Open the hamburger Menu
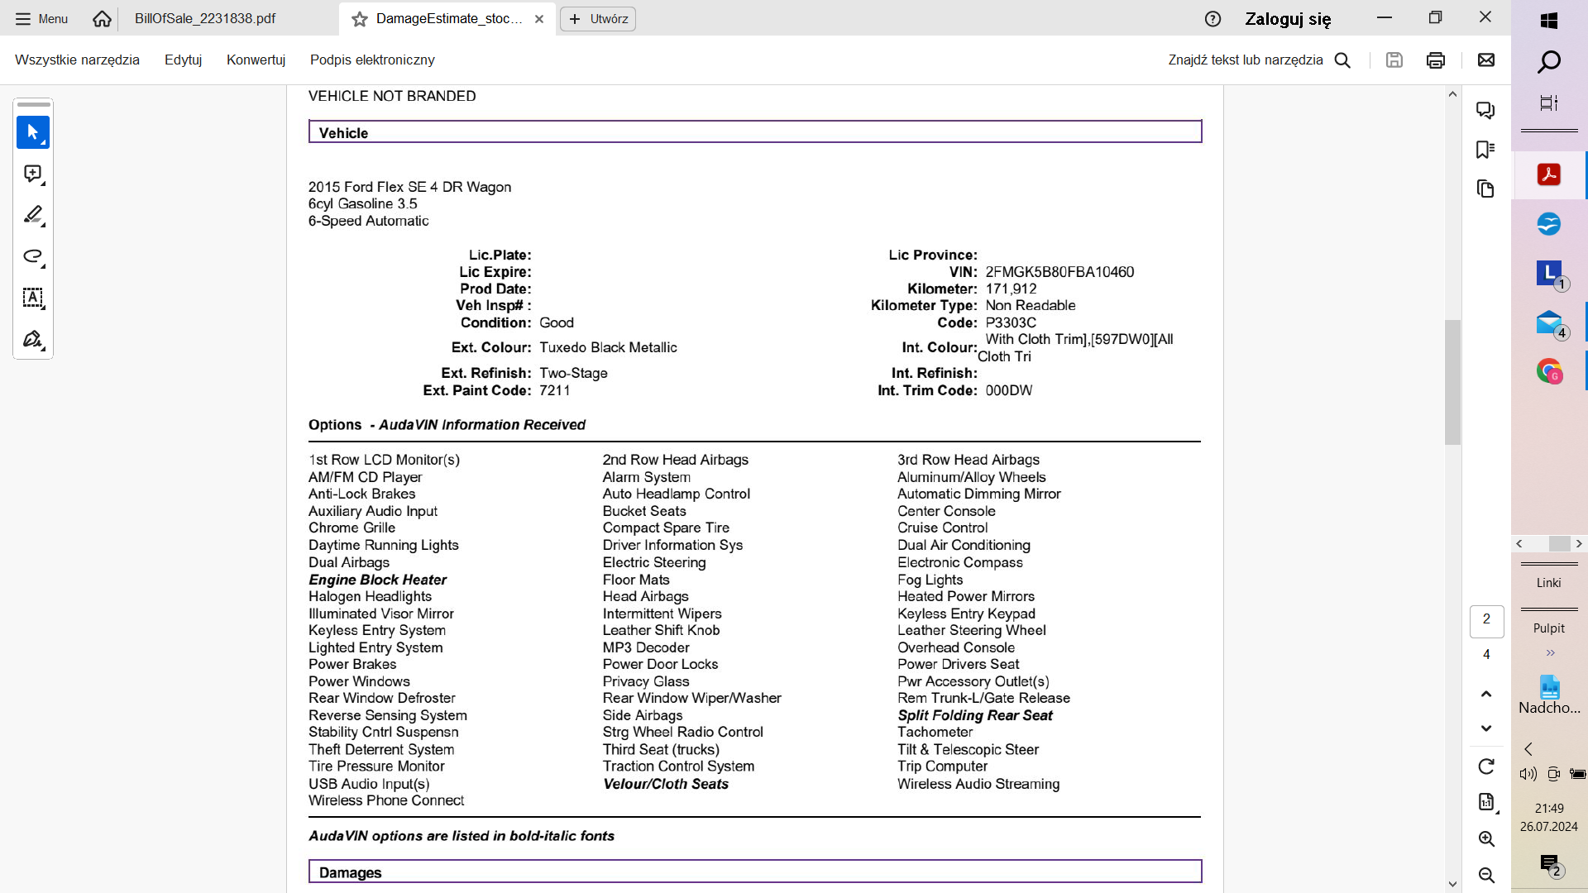This screenshot has width=1588, height=893. (x=41, y=18)
